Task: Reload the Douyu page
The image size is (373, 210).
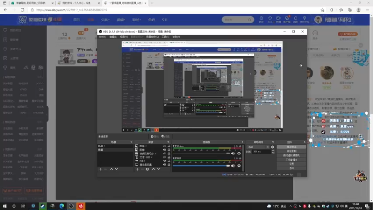Action: pos(22,10)
